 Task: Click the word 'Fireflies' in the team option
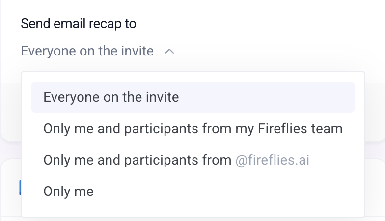coord(282,129)
